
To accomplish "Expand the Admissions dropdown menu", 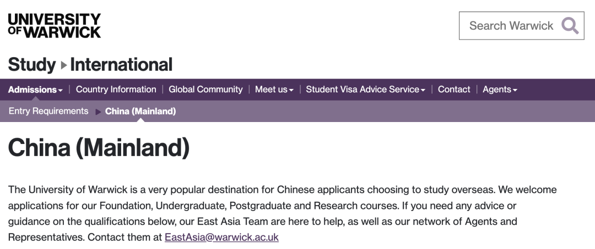I will [x=35, y=90].
